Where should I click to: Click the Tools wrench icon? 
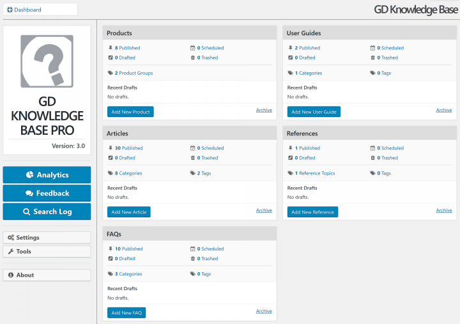[x=11, y=252]
